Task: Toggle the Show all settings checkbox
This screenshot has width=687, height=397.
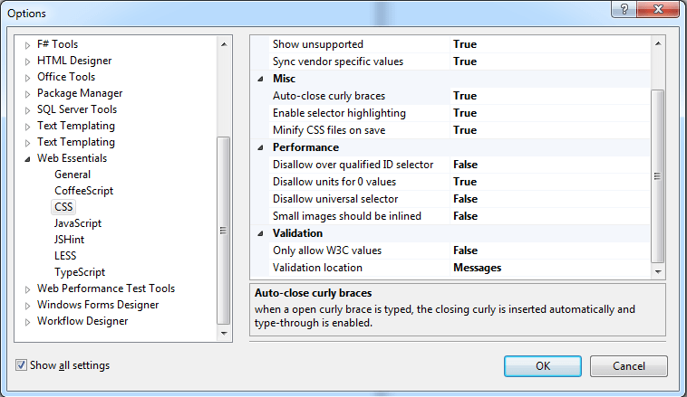Action: coord(21,364)
